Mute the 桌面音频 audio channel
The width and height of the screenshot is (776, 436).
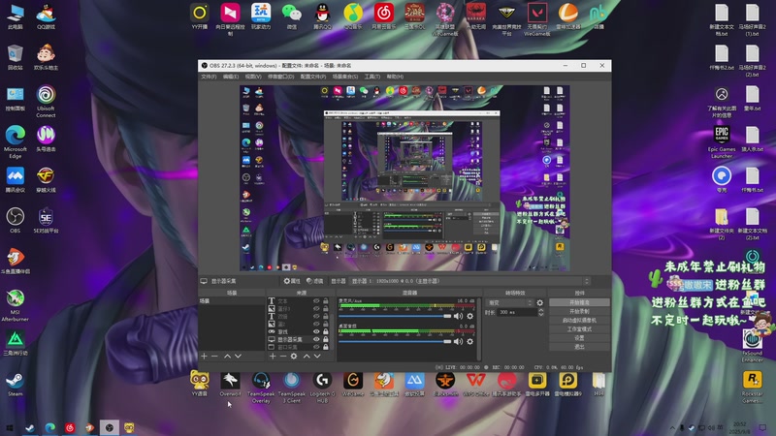point(458,341)
